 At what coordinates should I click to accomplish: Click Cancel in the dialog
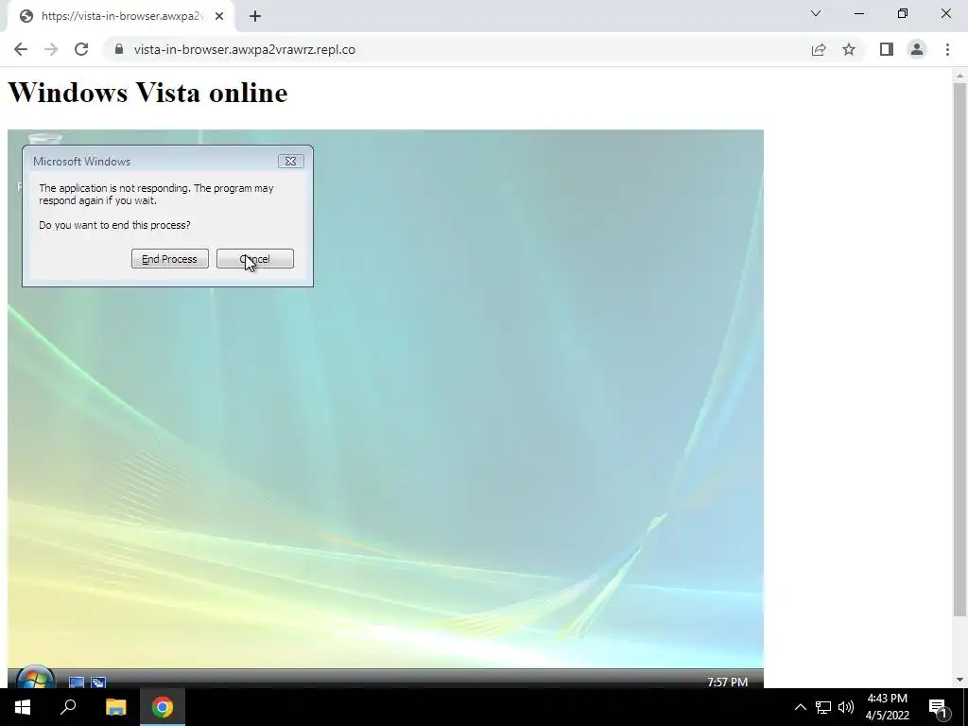point(255,259)
